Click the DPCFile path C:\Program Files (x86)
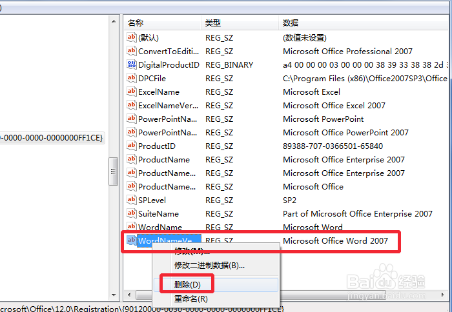Viewport: 452px width, 312px height. point(365,78)
